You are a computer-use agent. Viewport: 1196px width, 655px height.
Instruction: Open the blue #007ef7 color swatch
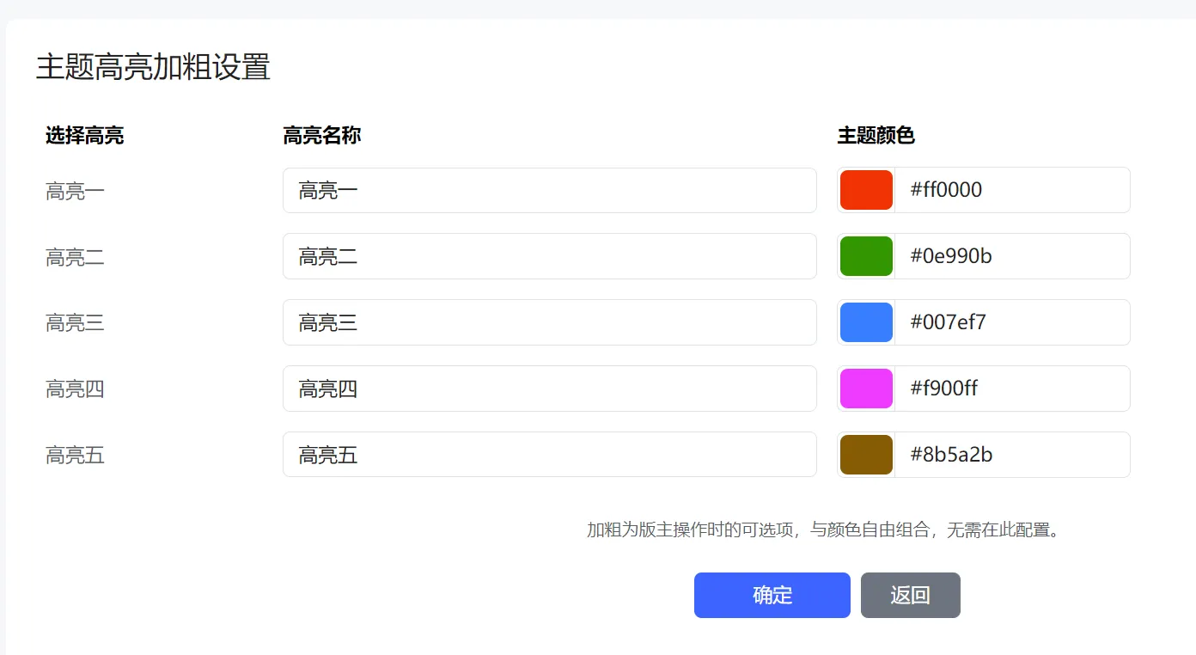pos(866,322)
